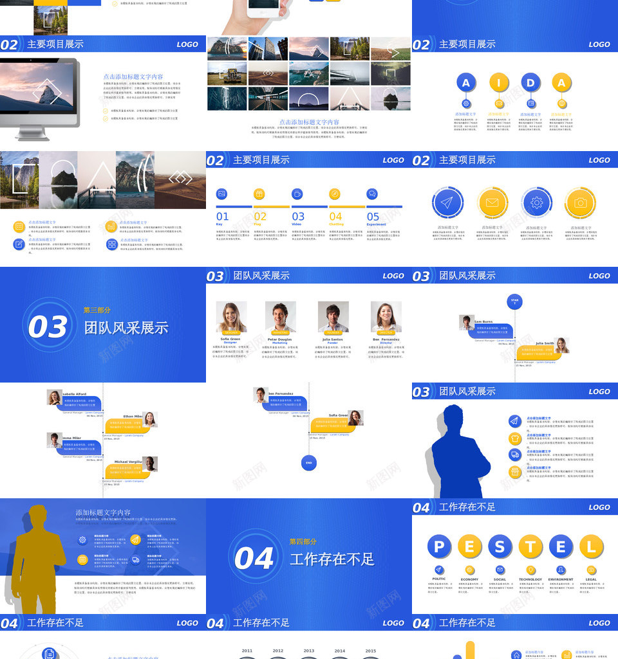This screenshot has width=618, height=659.
Task: Click the blue edit pencil icon
Action: (x=19, y=244)
